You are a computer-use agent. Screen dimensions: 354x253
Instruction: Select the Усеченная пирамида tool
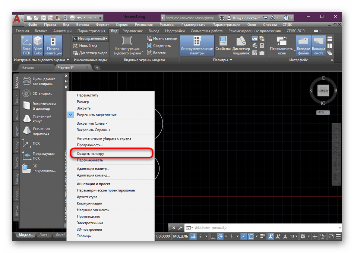(37, 131)
